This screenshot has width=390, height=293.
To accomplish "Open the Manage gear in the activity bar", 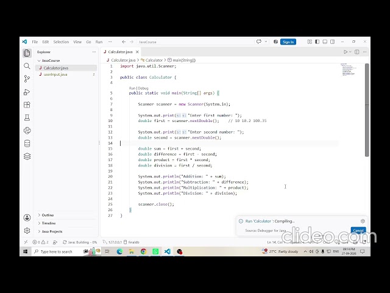I will (x=27, y=231).
